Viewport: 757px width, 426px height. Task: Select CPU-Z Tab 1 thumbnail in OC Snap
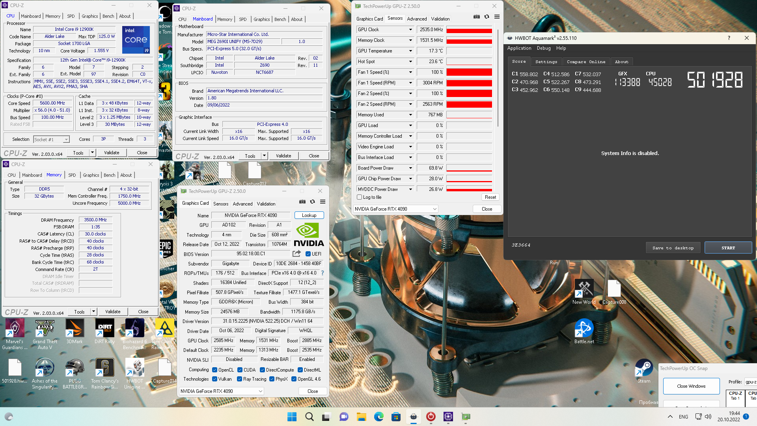[x=735, y=398]
